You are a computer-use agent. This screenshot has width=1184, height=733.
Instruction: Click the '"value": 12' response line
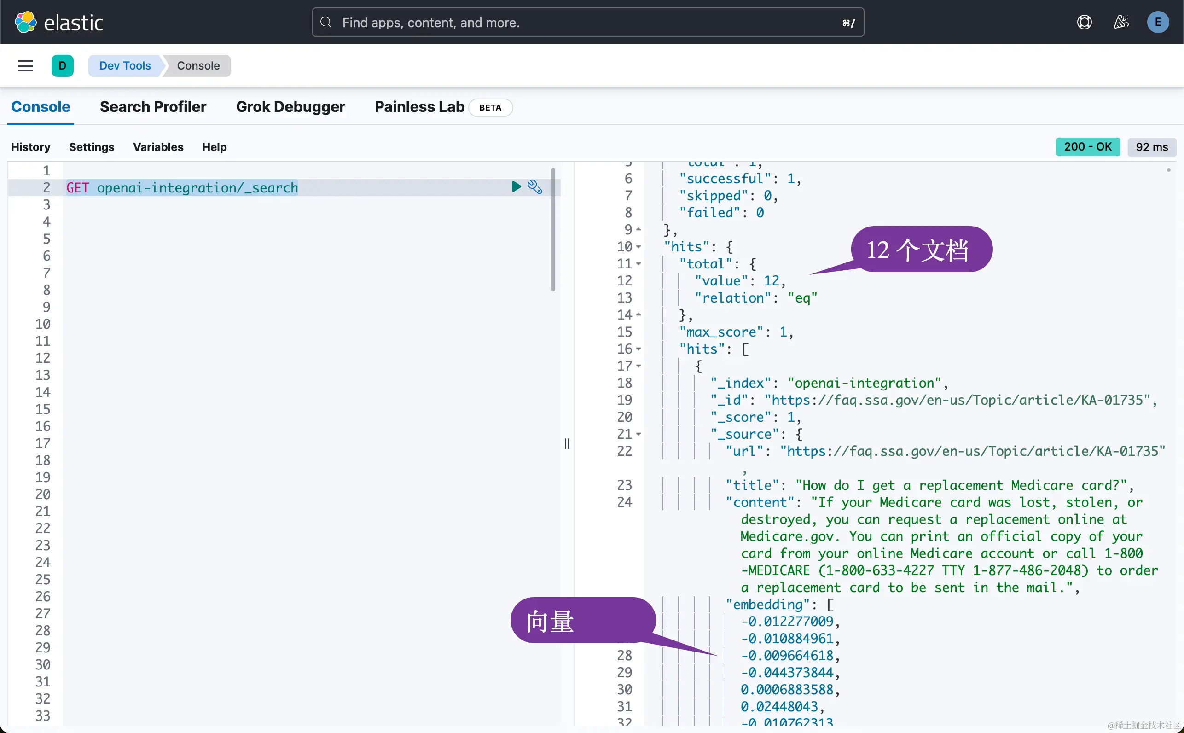[740, 281]
